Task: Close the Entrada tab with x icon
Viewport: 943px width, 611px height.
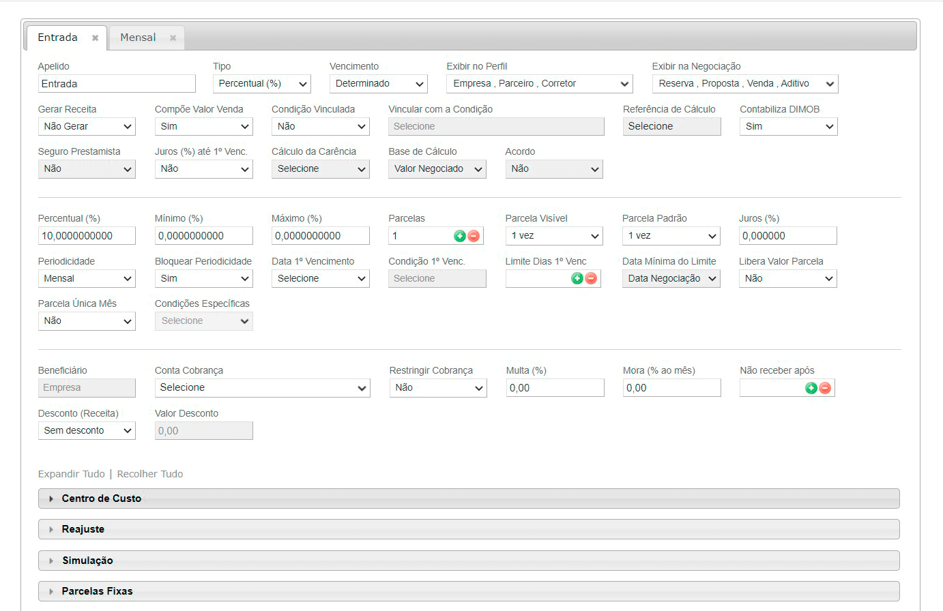Action: tap(95, 38)
